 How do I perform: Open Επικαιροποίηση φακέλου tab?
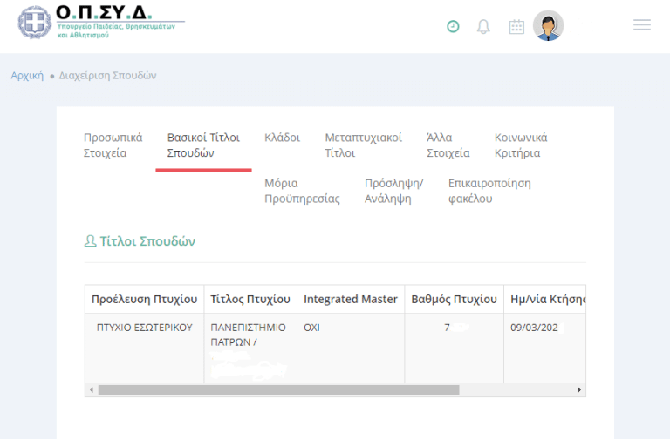(x=489, y=191)
